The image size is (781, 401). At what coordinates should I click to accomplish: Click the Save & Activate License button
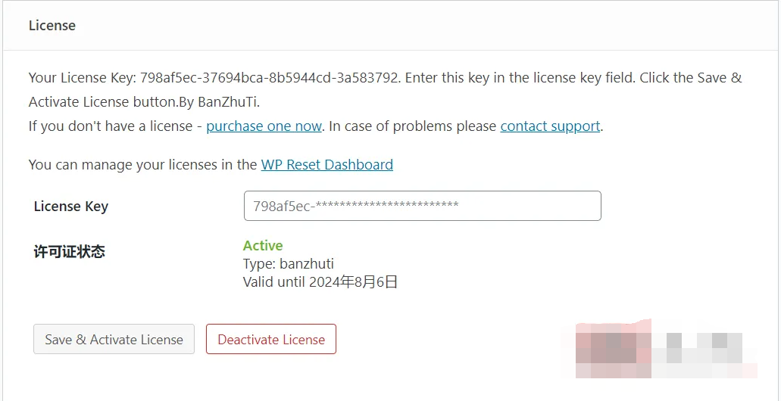click(114, 339)
